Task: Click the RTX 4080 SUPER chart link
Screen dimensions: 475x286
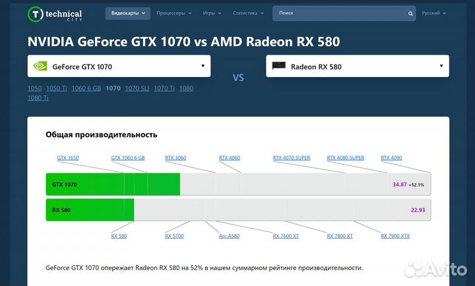Action: click(345, 157)
